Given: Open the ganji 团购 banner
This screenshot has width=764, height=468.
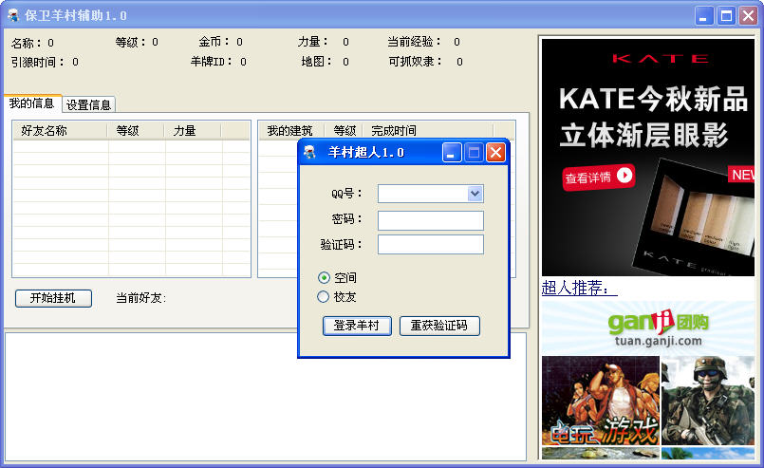Looking at the screenshot, I should tap(648, 328).
